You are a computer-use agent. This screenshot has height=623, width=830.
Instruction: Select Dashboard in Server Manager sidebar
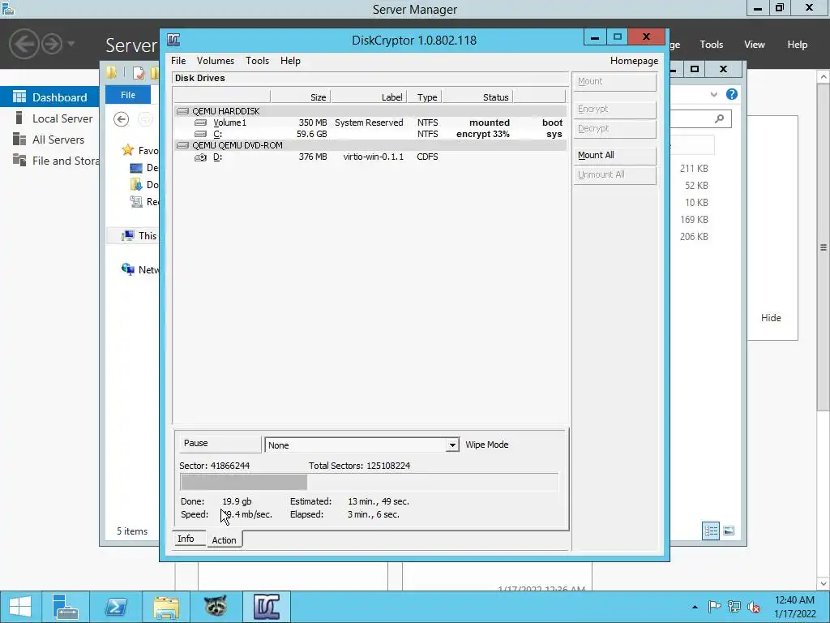[49, 97]
